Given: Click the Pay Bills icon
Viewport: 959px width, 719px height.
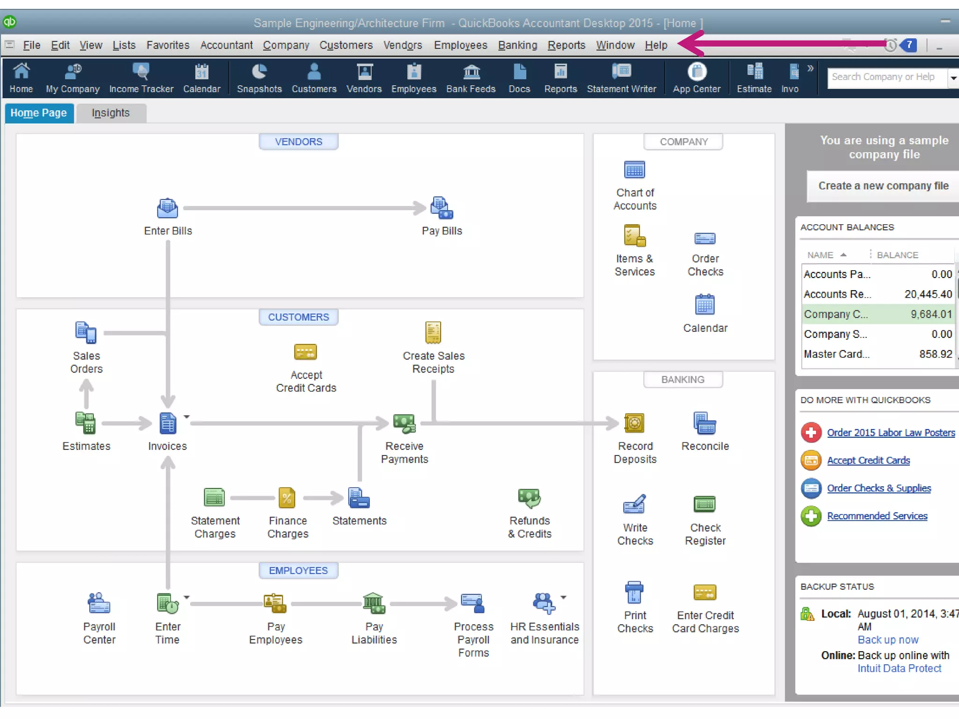Looking at the screenshot, I should click(442, 209).
